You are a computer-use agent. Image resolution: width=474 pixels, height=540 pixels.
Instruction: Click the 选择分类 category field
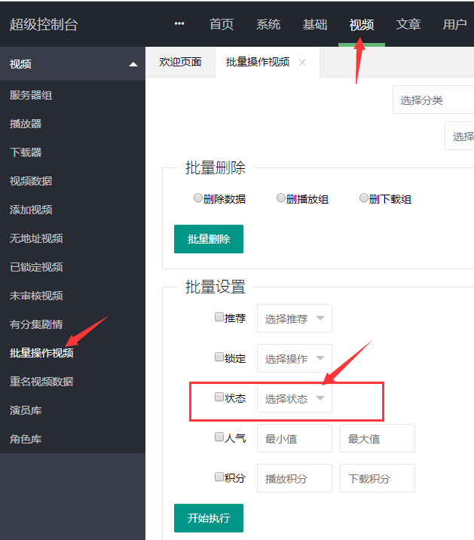coord(433,100)
